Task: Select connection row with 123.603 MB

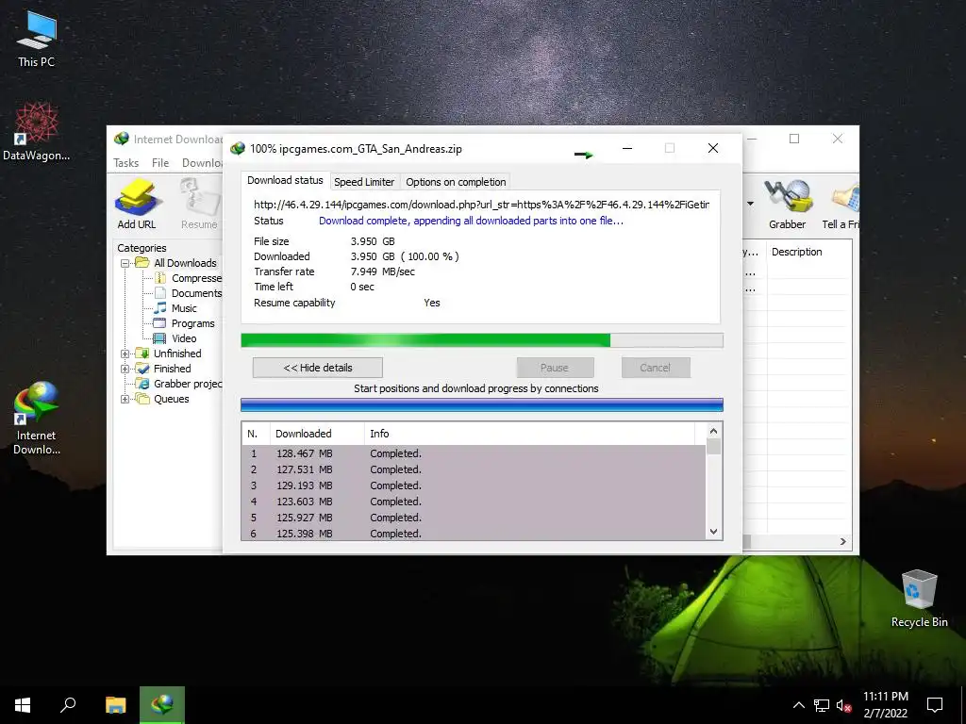Action: click(x=474, y=502)
